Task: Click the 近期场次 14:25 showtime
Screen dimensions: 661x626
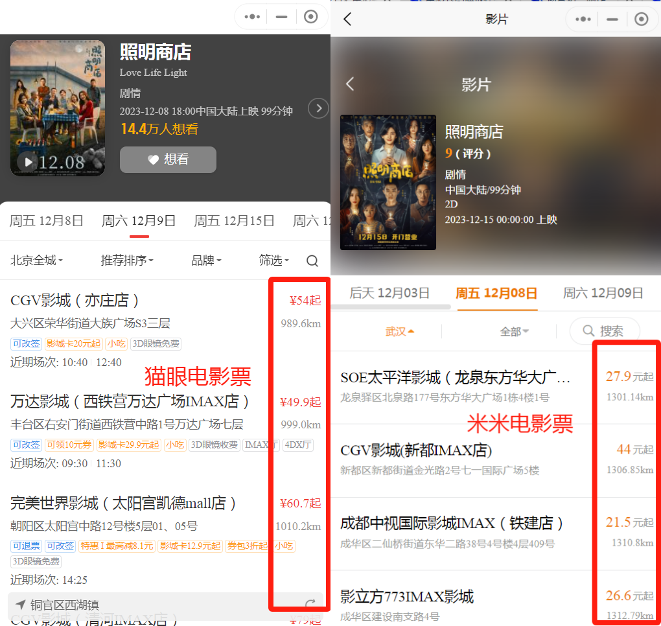Action: pyautogui.click(x=49, y=580)
